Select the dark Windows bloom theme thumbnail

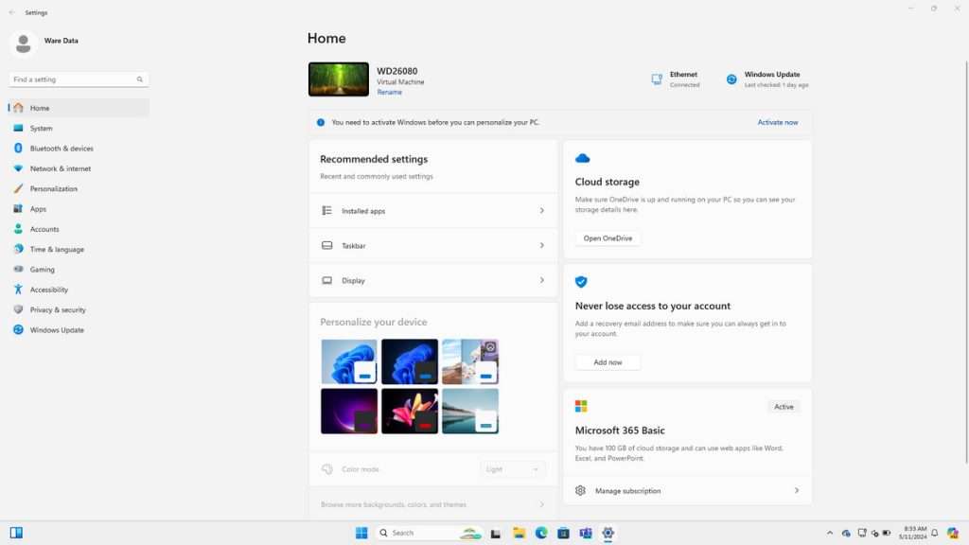coord(409,361)
